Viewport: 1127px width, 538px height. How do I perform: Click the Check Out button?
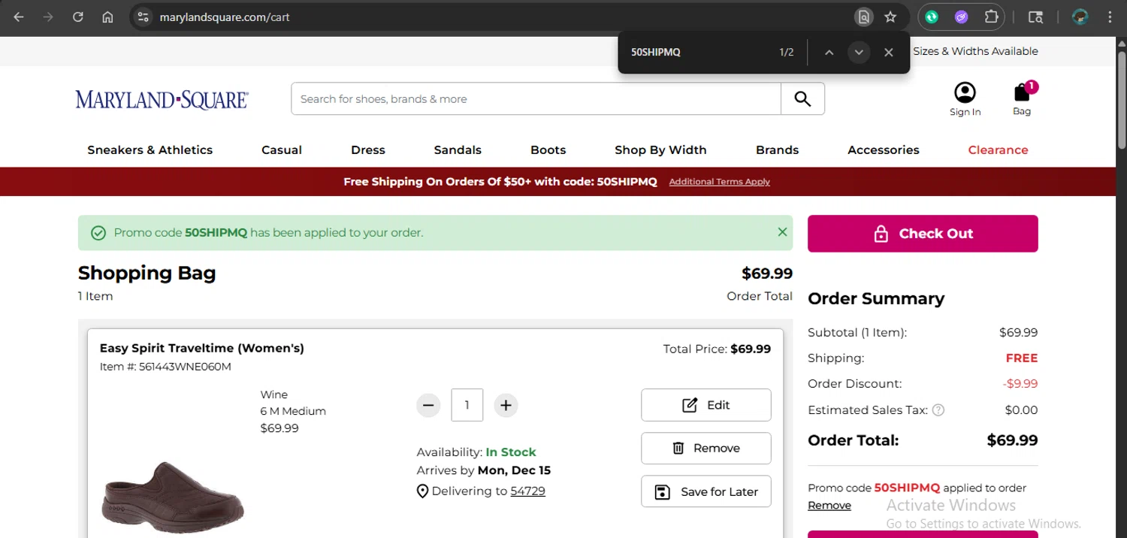pyautogui.click(x=923, y=234)
